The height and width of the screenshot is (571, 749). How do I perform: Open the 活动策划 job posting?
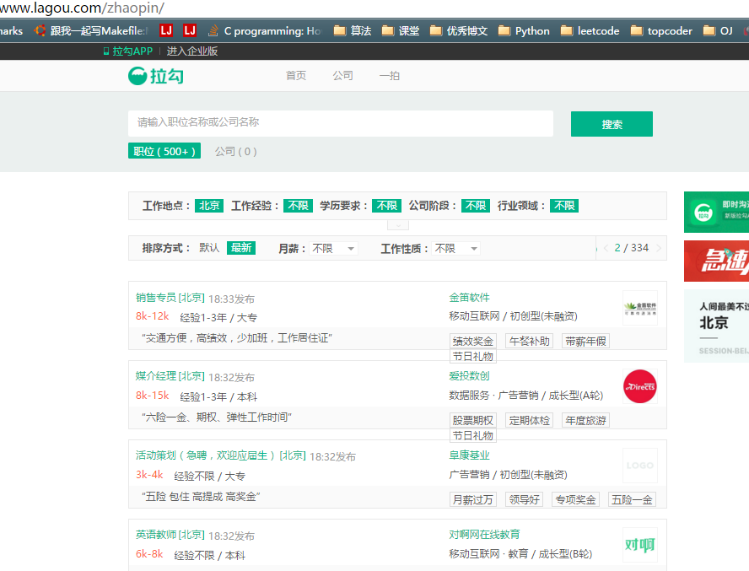coord(221,455)
